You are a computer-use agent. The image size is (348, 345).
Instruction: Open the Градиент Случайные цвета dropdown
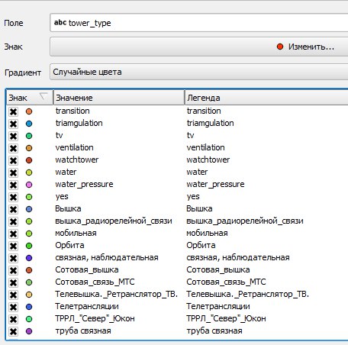[x=199, y=72]
